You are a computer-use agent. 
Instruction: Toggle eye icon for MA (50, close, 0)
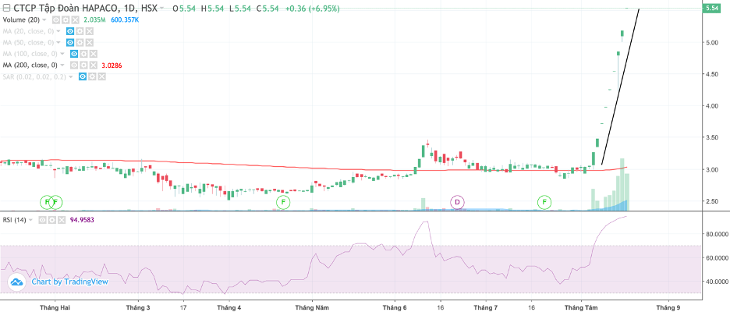(x=70, y=42)
